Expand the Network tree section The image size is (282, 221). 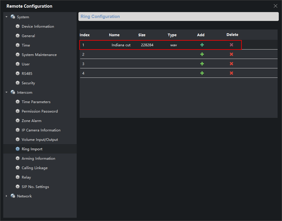tap(6, 196)
